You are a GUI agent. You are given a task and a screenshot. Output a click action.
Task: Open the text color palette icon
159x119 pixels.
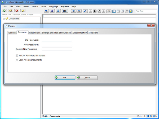tap(109, 11)
